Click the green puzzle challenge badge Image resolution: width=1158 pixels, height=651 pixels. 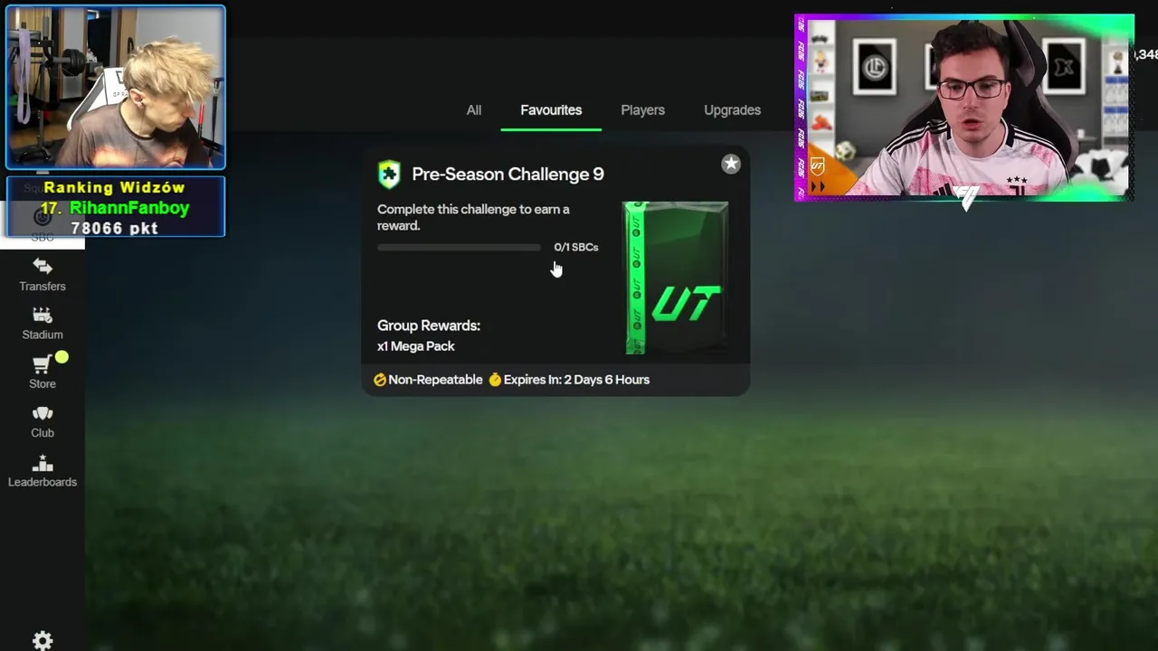(x=389, y=175)
